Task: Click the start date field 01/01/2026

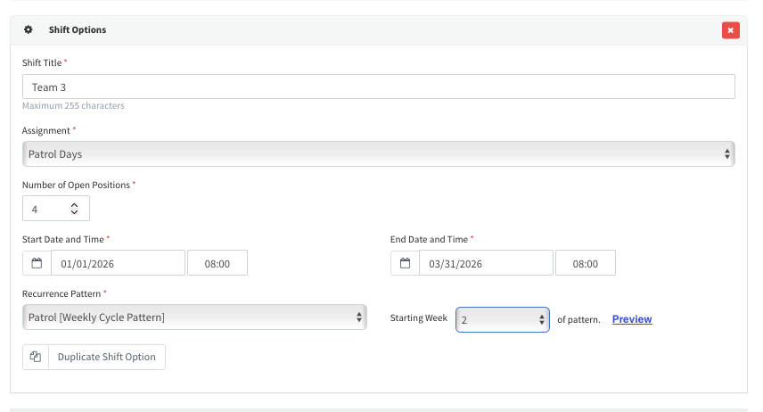Action: coord(118,263)
